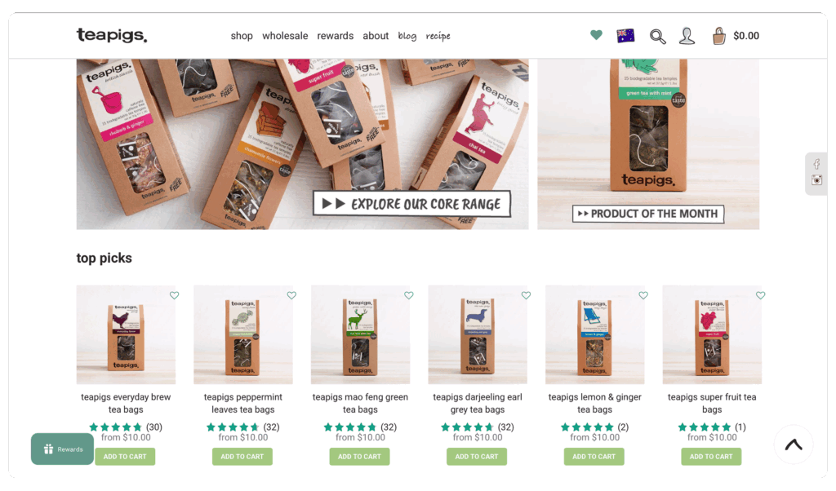Open the rewards menu item

(x=336, y=36)
